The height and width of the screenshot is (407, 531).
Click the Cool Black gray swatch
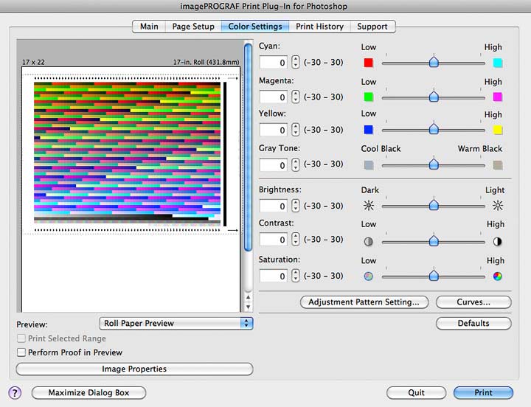369,165
